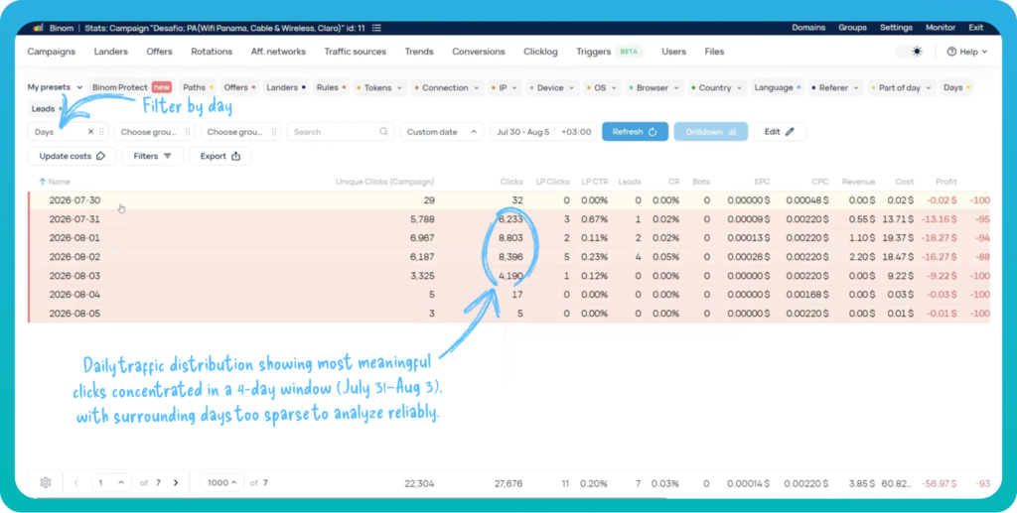Open the 1000 rows-per-page dropdown
The height and width of the screenshot is (513, 1017).
click(x=221, y=482)
